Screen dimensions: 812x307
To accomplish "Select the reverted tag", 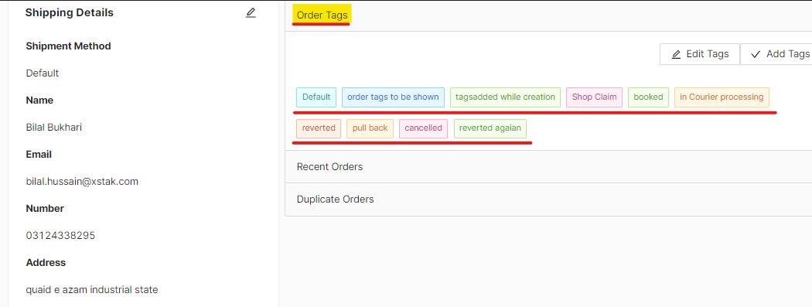I will click(x=319, y=128).
